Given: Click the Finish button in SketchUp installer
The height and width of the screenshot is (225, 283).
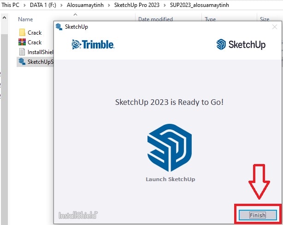Looking at the screenshot, I should pos(258,215).
